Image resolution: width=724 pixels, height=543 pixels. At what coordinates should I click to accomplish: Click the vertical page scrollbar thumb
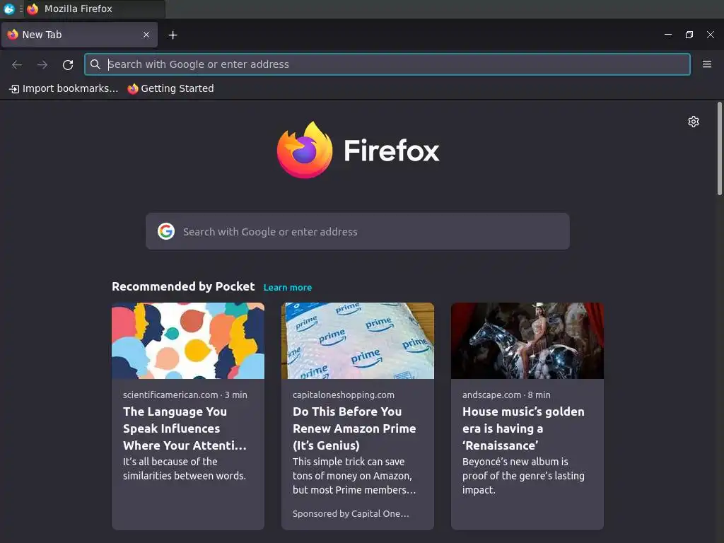coord(719,148)
